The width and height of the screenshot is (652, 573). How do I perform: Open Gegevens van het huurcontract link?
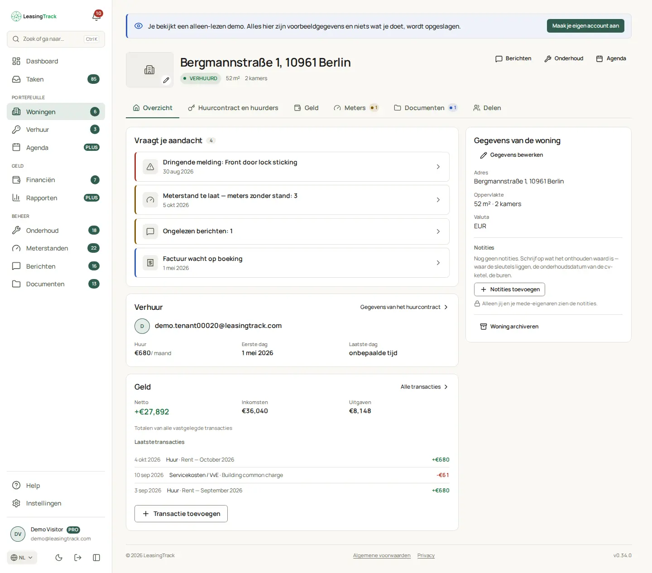click(x=404, y=307)
